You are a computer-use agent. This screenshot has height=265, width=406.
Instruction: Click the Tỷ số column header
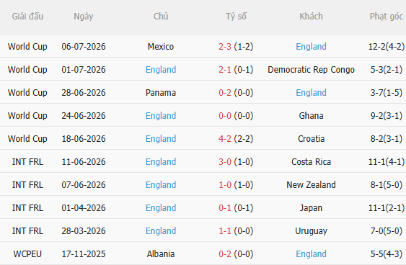point(236,17)
